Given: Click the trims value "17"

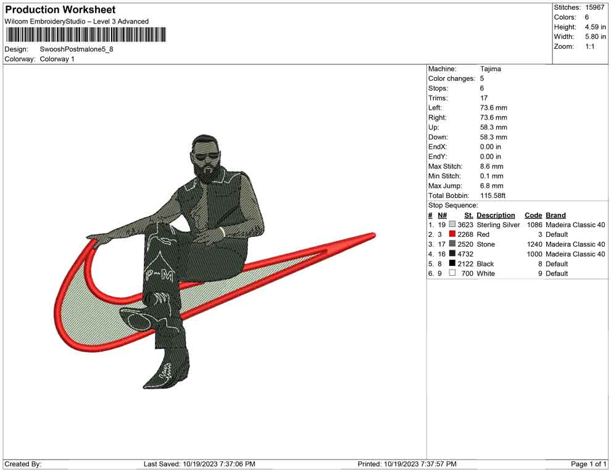Looking at the screenshot, I should (484, 97).
